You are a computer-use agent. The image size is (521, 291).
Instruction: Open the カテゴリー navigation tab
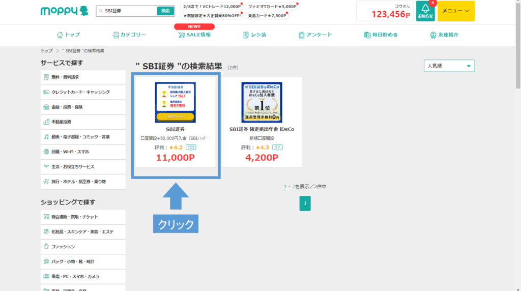click(x=129, y=35)
